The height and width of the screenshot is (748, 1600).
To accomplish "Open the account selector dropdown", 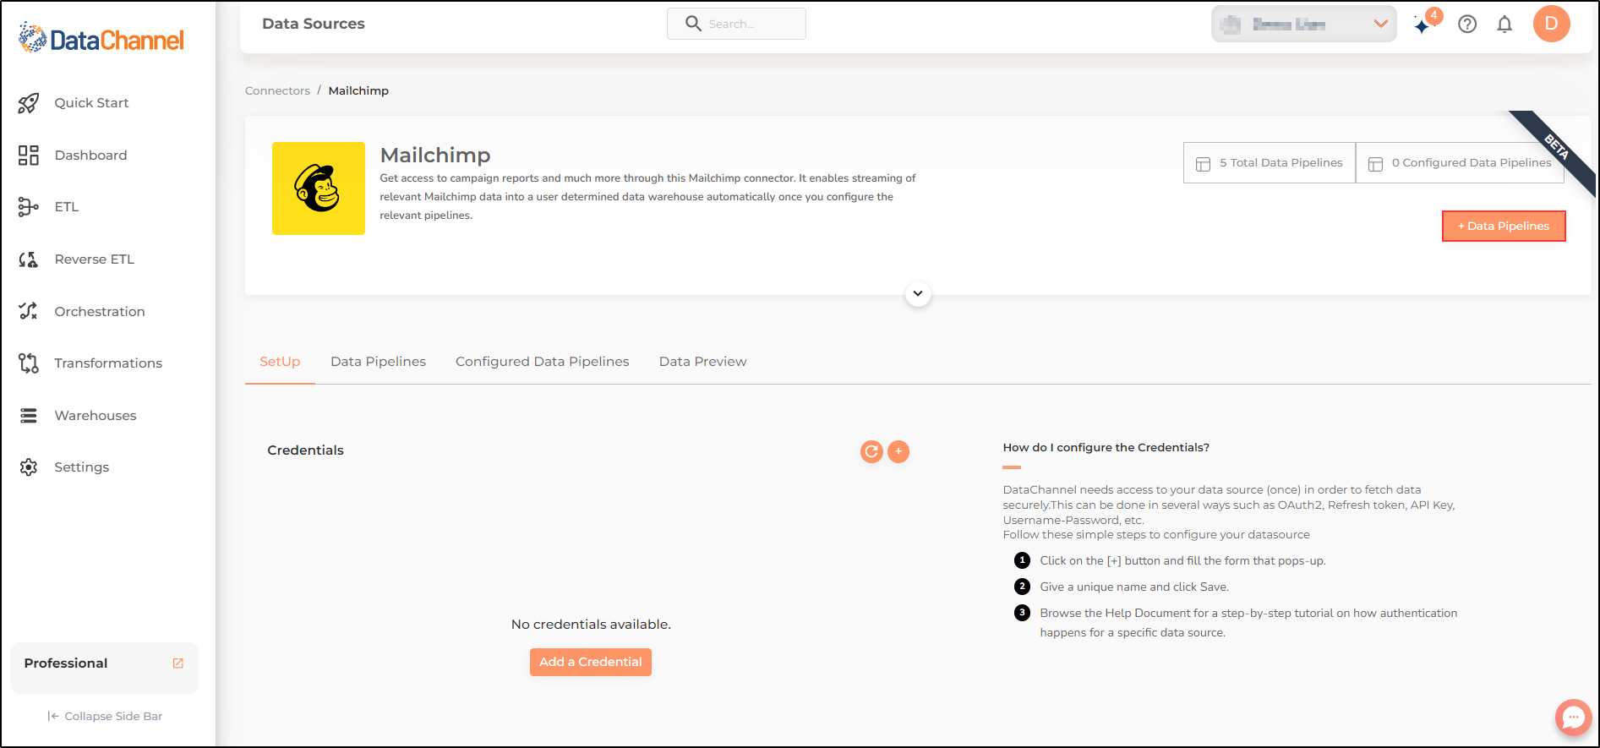I will (1304, 24).
